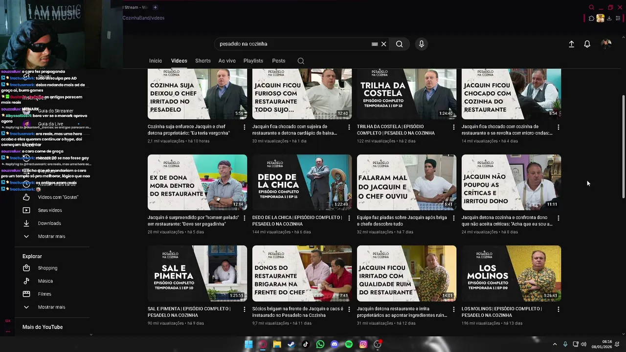Open Discord from the taskbar
Viewport: 626px width, 352px height.
point(335,344)
